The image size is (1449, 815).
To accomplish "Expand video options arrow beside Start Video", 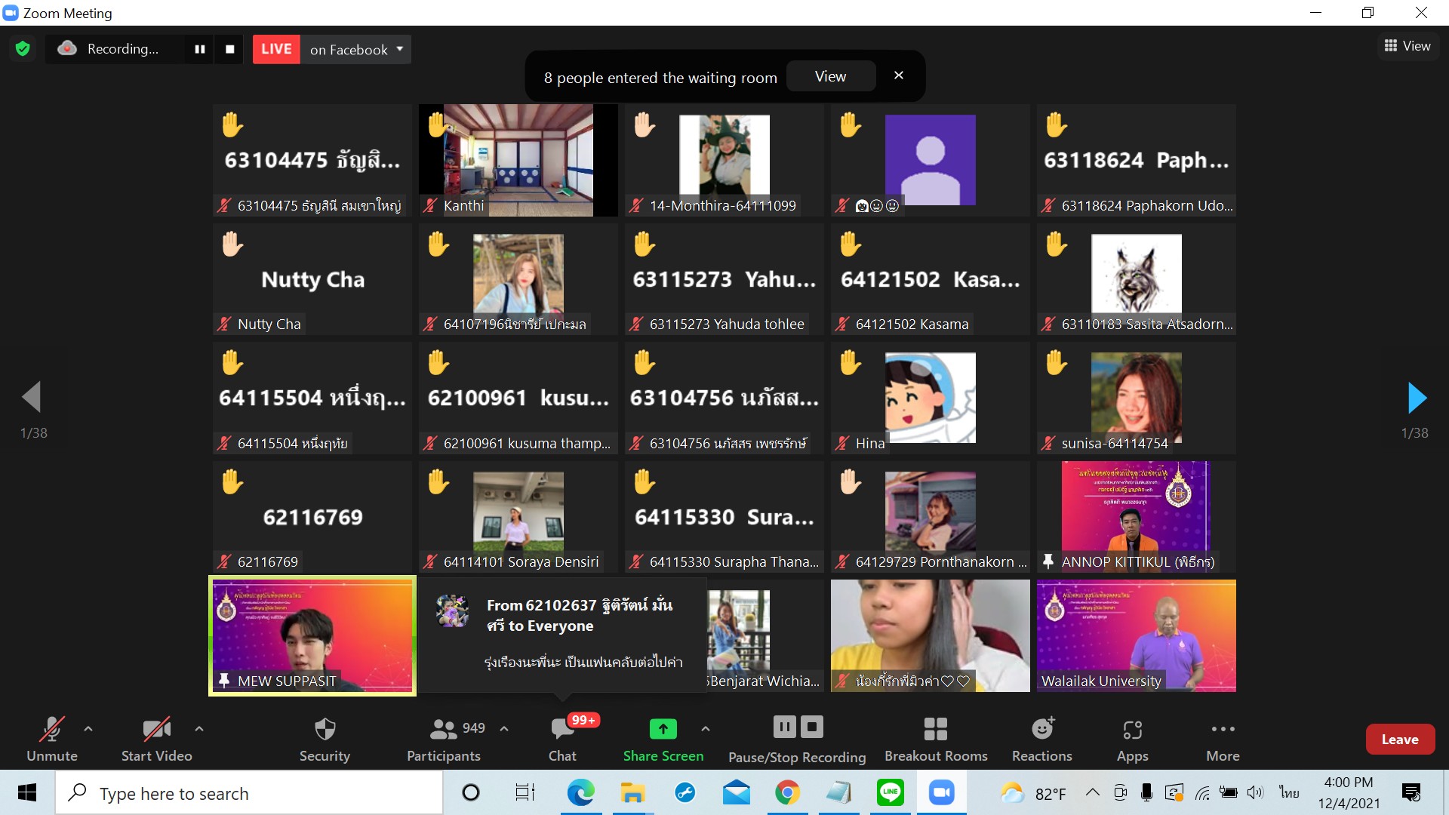I will tap(199, 729).
